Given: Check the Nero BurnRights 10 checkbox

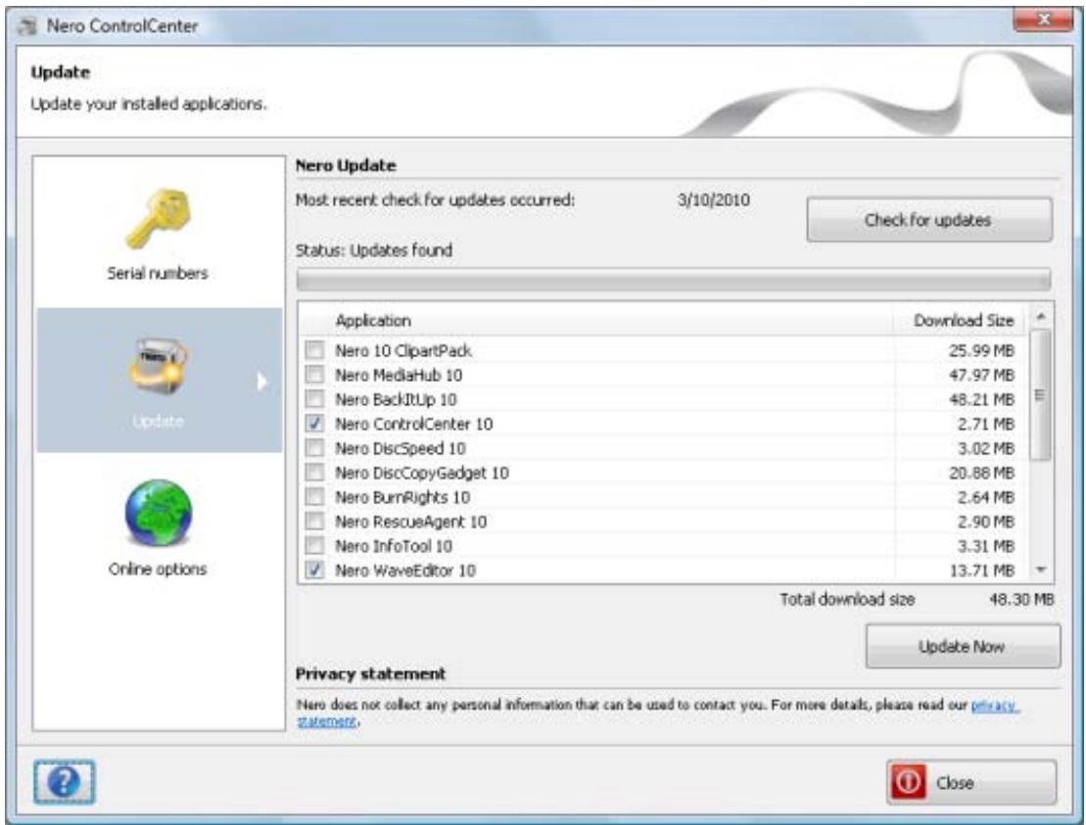Looking at the screenshot, I should 314,496.
